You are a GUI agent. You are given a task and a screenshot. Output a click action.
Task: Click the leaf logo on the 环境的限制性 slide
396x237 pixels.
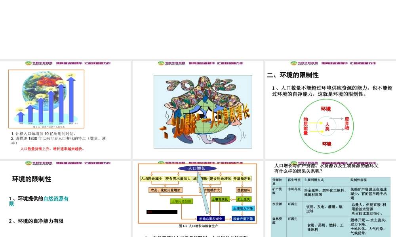click(x=27, y=163)
